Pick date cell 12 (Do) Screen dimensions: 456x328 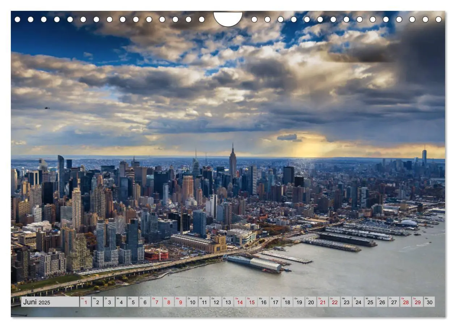(216, 302)
